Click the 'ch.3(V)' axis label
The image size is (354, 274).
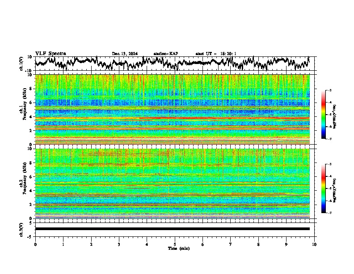tap(21, 230)
